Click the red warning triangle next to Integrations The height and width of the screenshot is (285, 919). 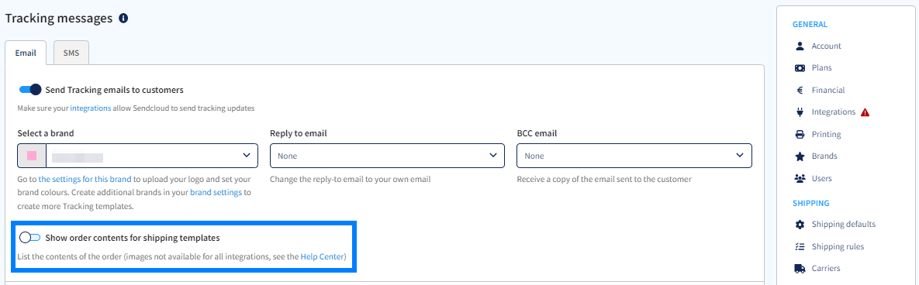(865, 112)
